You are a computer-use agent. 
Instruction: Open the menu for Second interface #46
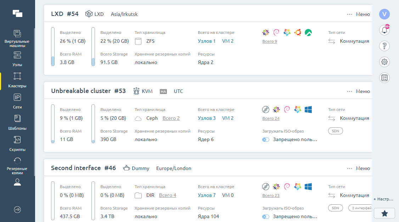coord(359,169)
